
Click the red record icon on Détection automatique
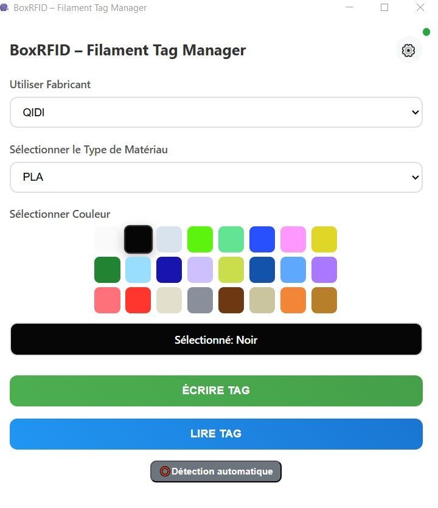(165, 471)
